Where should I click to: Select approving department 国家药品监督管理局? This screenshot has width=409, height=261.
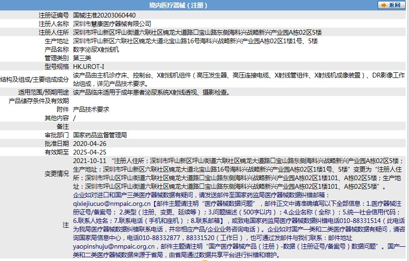pyautogui.click(x=100, y=135)
